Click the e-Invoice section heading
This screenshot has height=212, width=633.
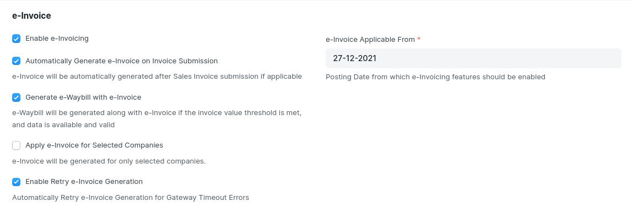[x=31, y=16]
